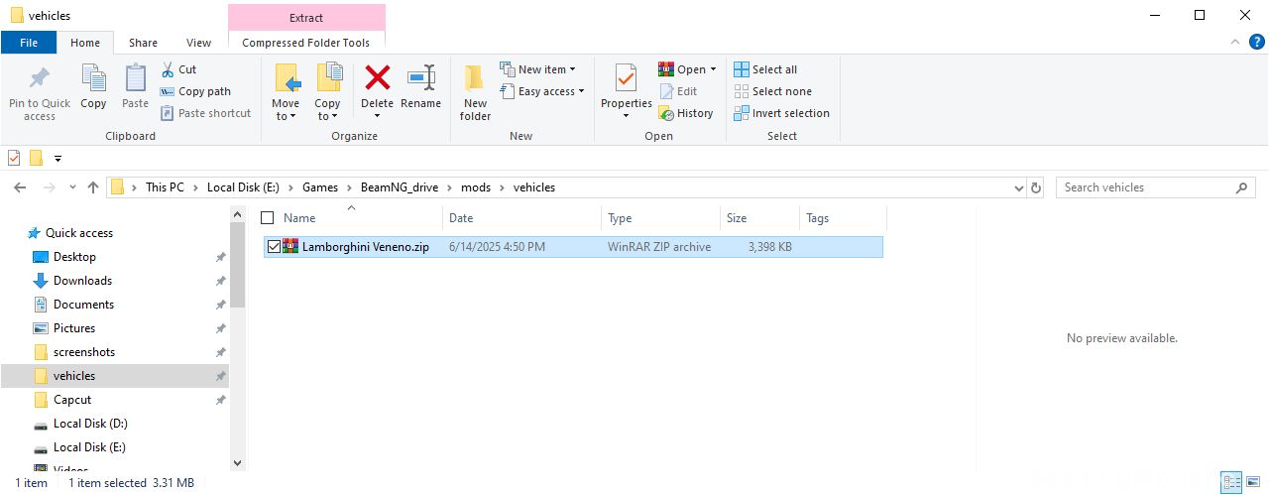Open Compressed Folder Tools tab

click(x=306, y=43)
